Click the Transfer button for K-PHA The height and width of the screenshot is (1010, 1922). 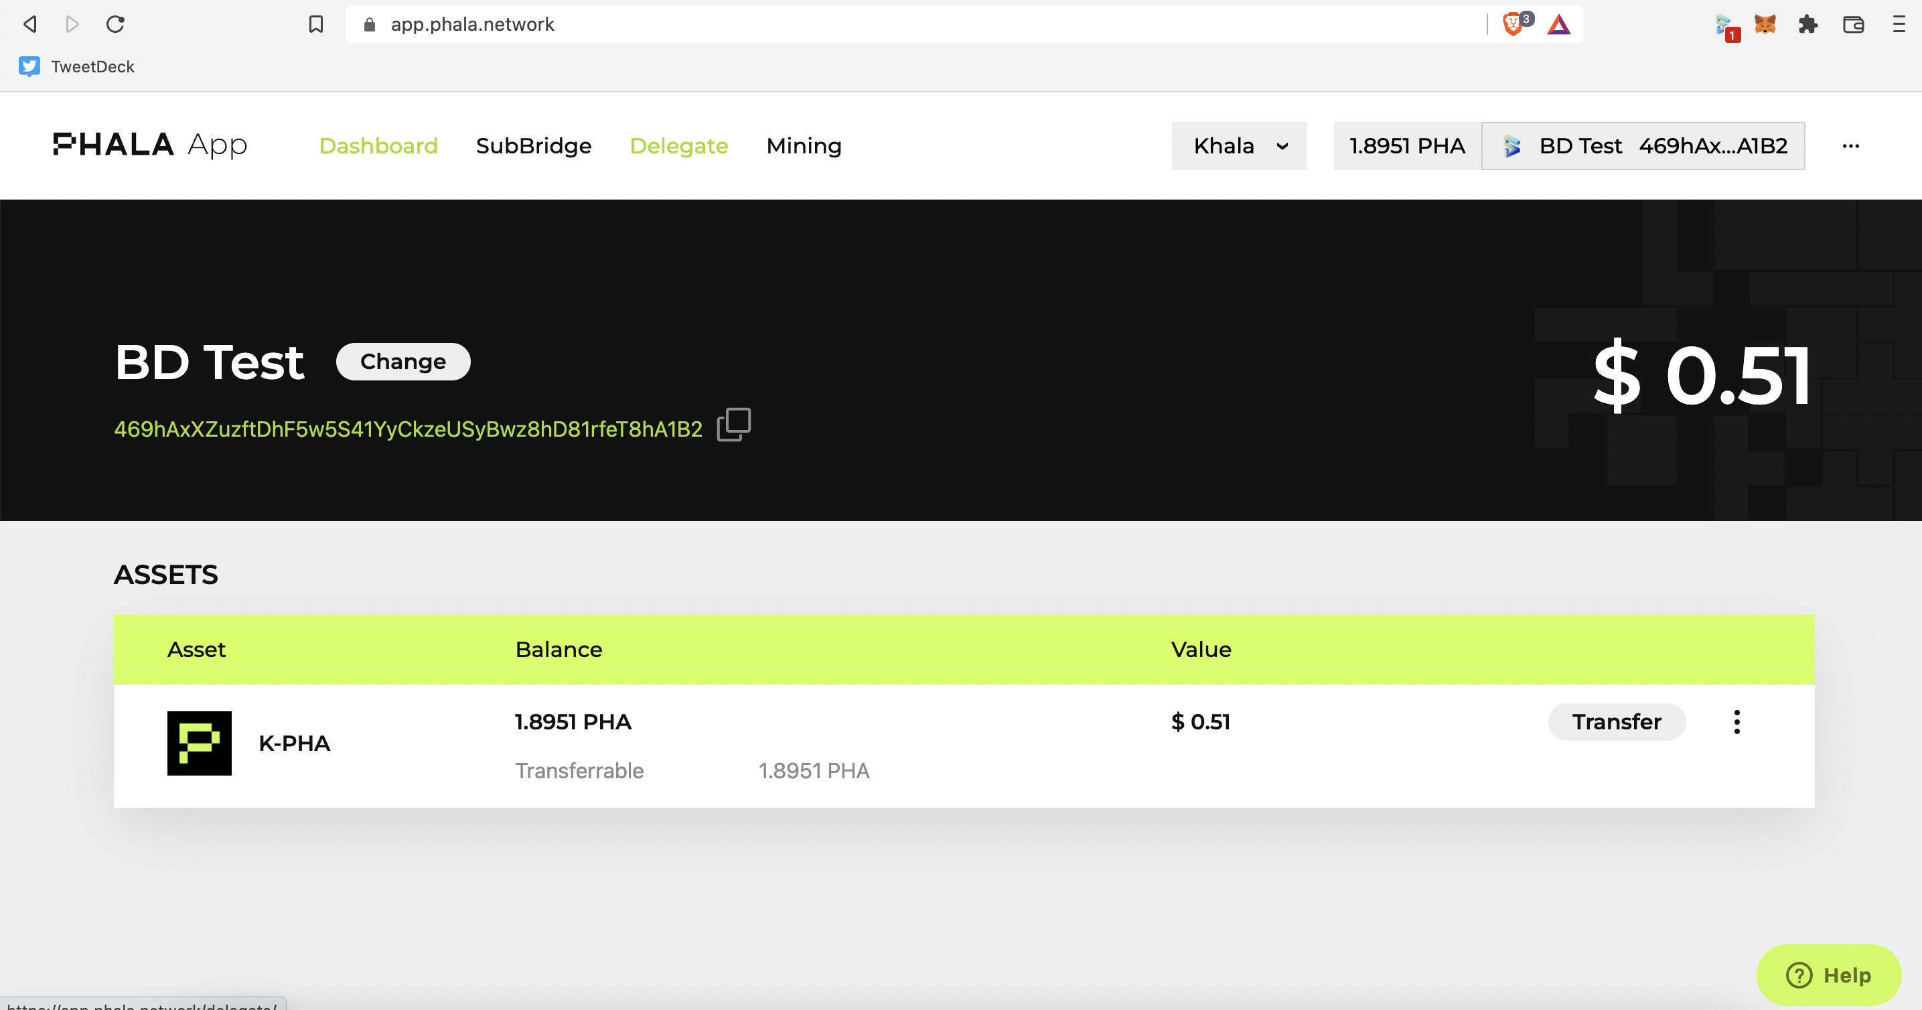1616,721
